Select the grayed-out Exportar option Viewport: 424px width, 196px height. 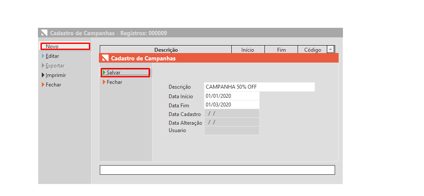[x=55, y=66]
